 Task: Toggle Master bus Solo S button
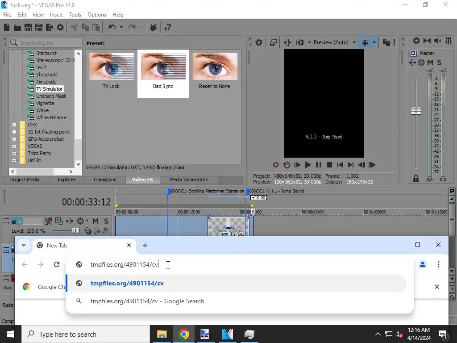439,63
